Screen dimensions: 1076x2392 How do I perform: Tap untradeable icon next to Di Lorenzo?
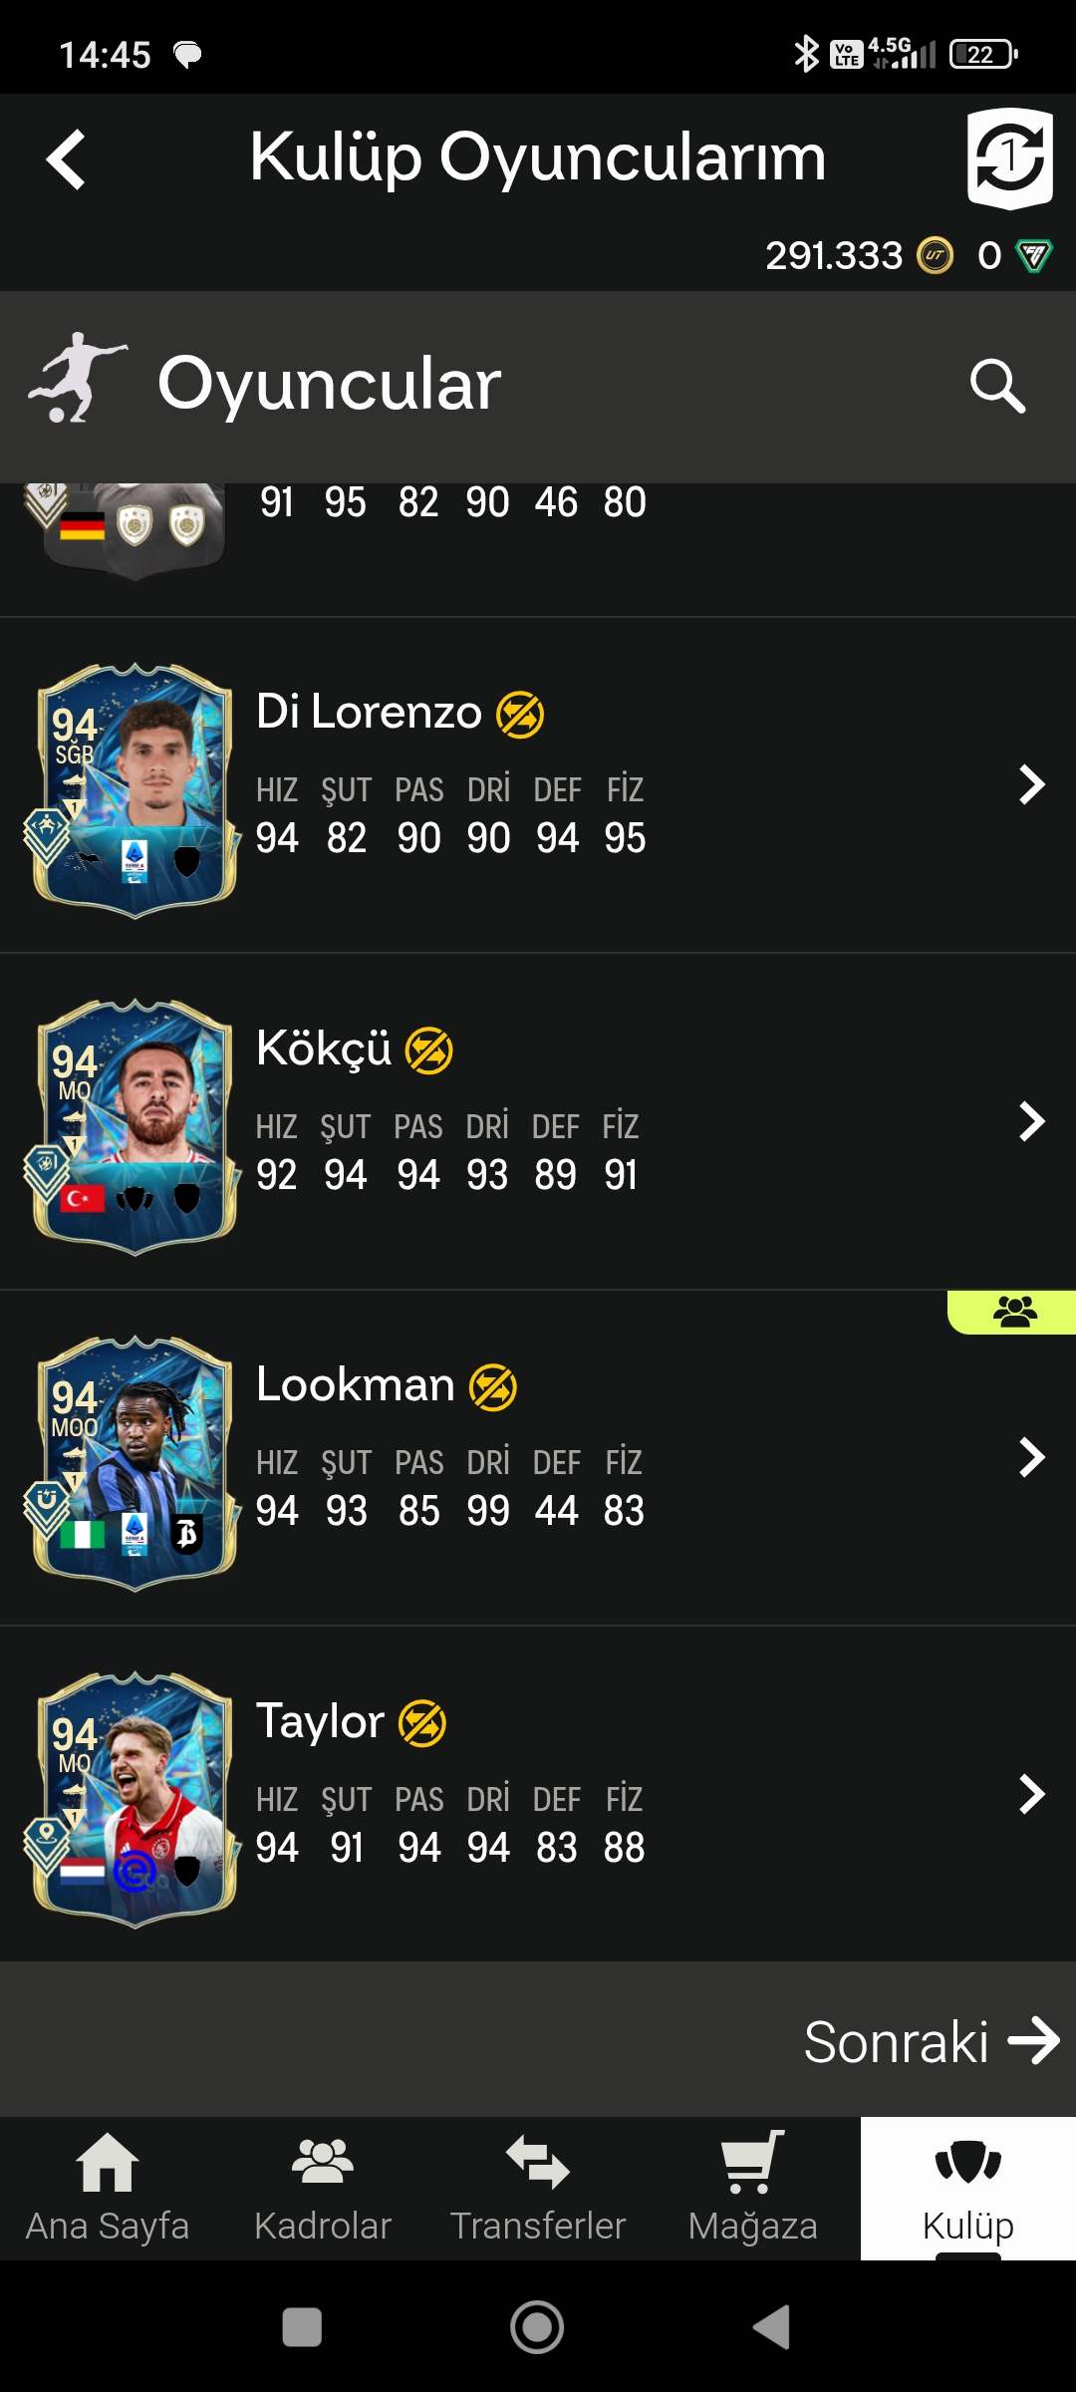pos(520,715)
